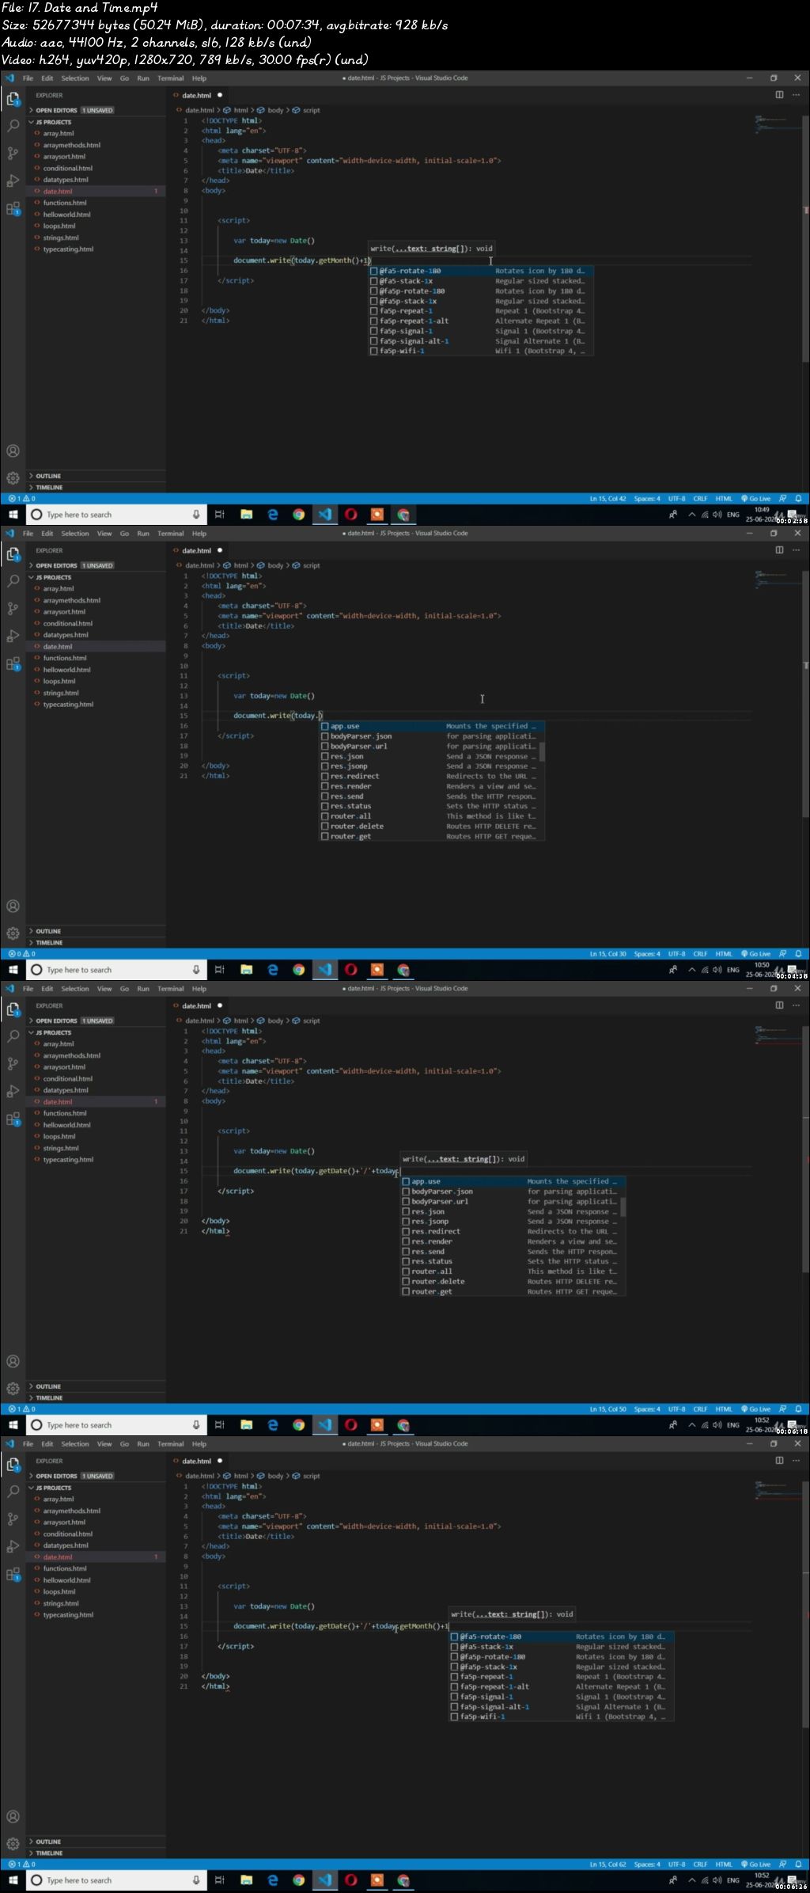
Task: Collapse JS PROJECTS folder in the fourth frame
Action: [x=97, y=1488]
